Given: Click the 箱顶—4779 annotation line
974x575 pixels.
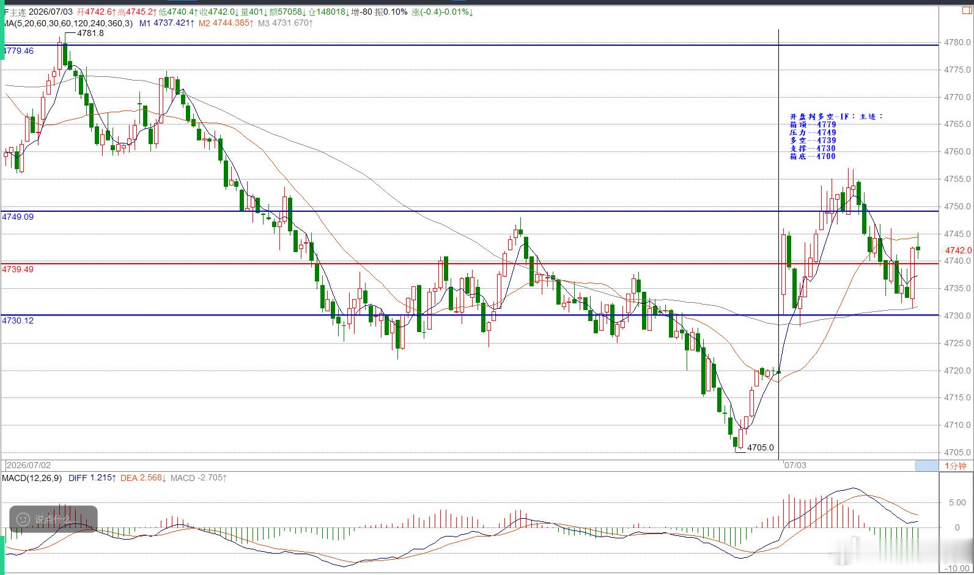Looking at the screenshot, I should [813, 125].
